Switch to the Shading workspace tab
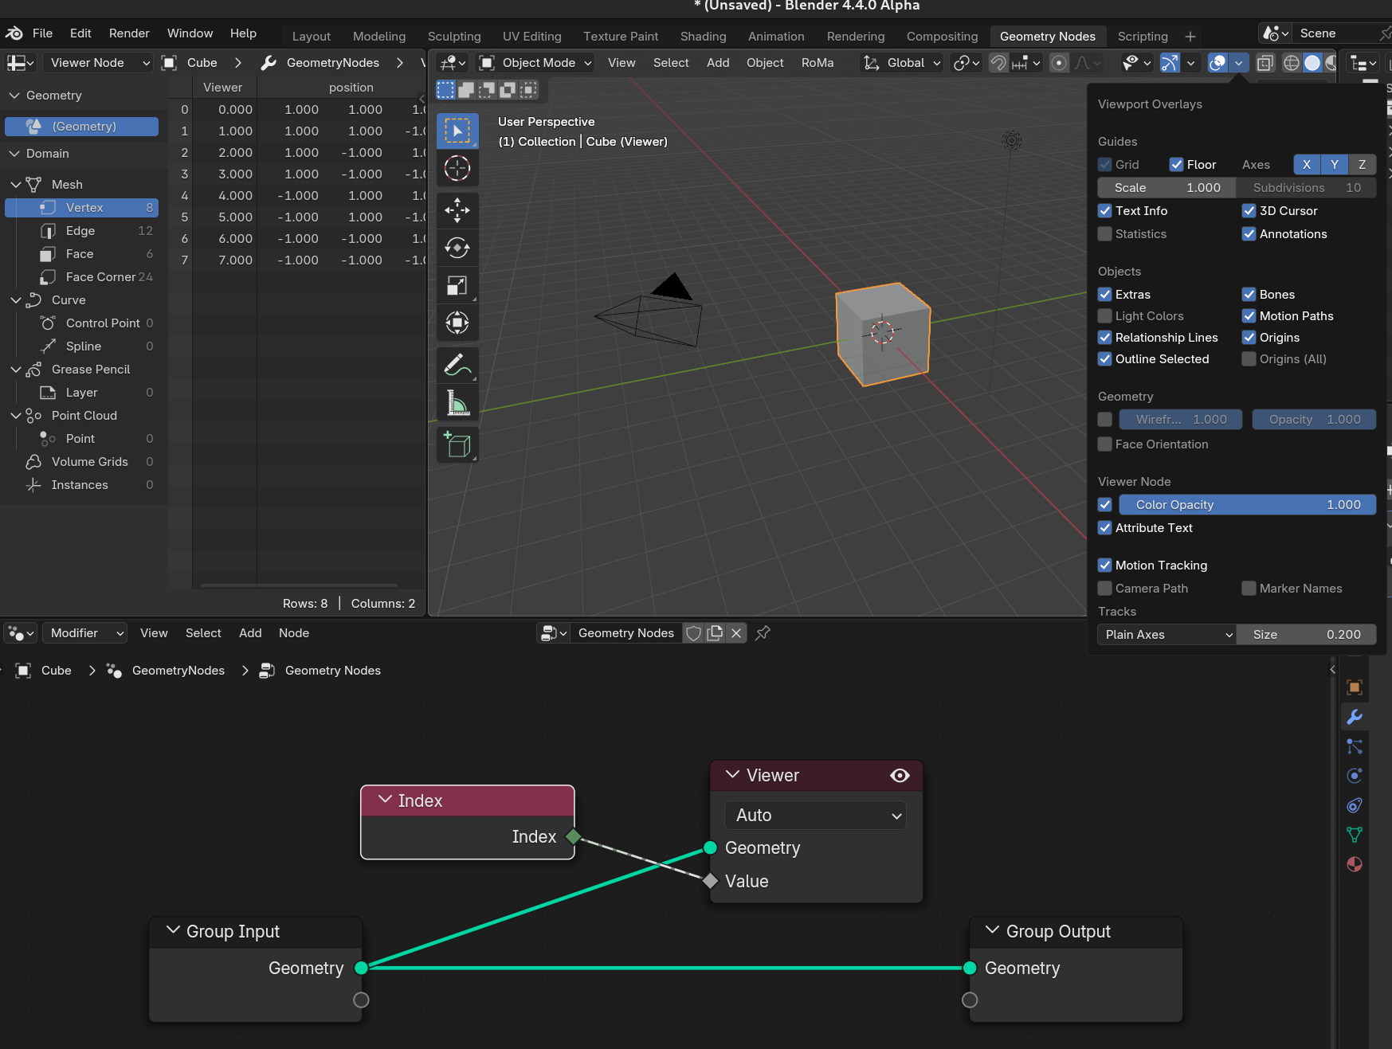The height and width of the screenshot is (1049, 1392). pyautogui.click(x=703, y=37)
